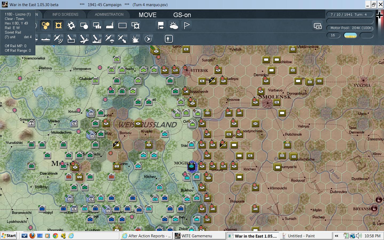Click the MOVE mode label
The width and height of the screenshot is (384, 240).
click(147, 15)
